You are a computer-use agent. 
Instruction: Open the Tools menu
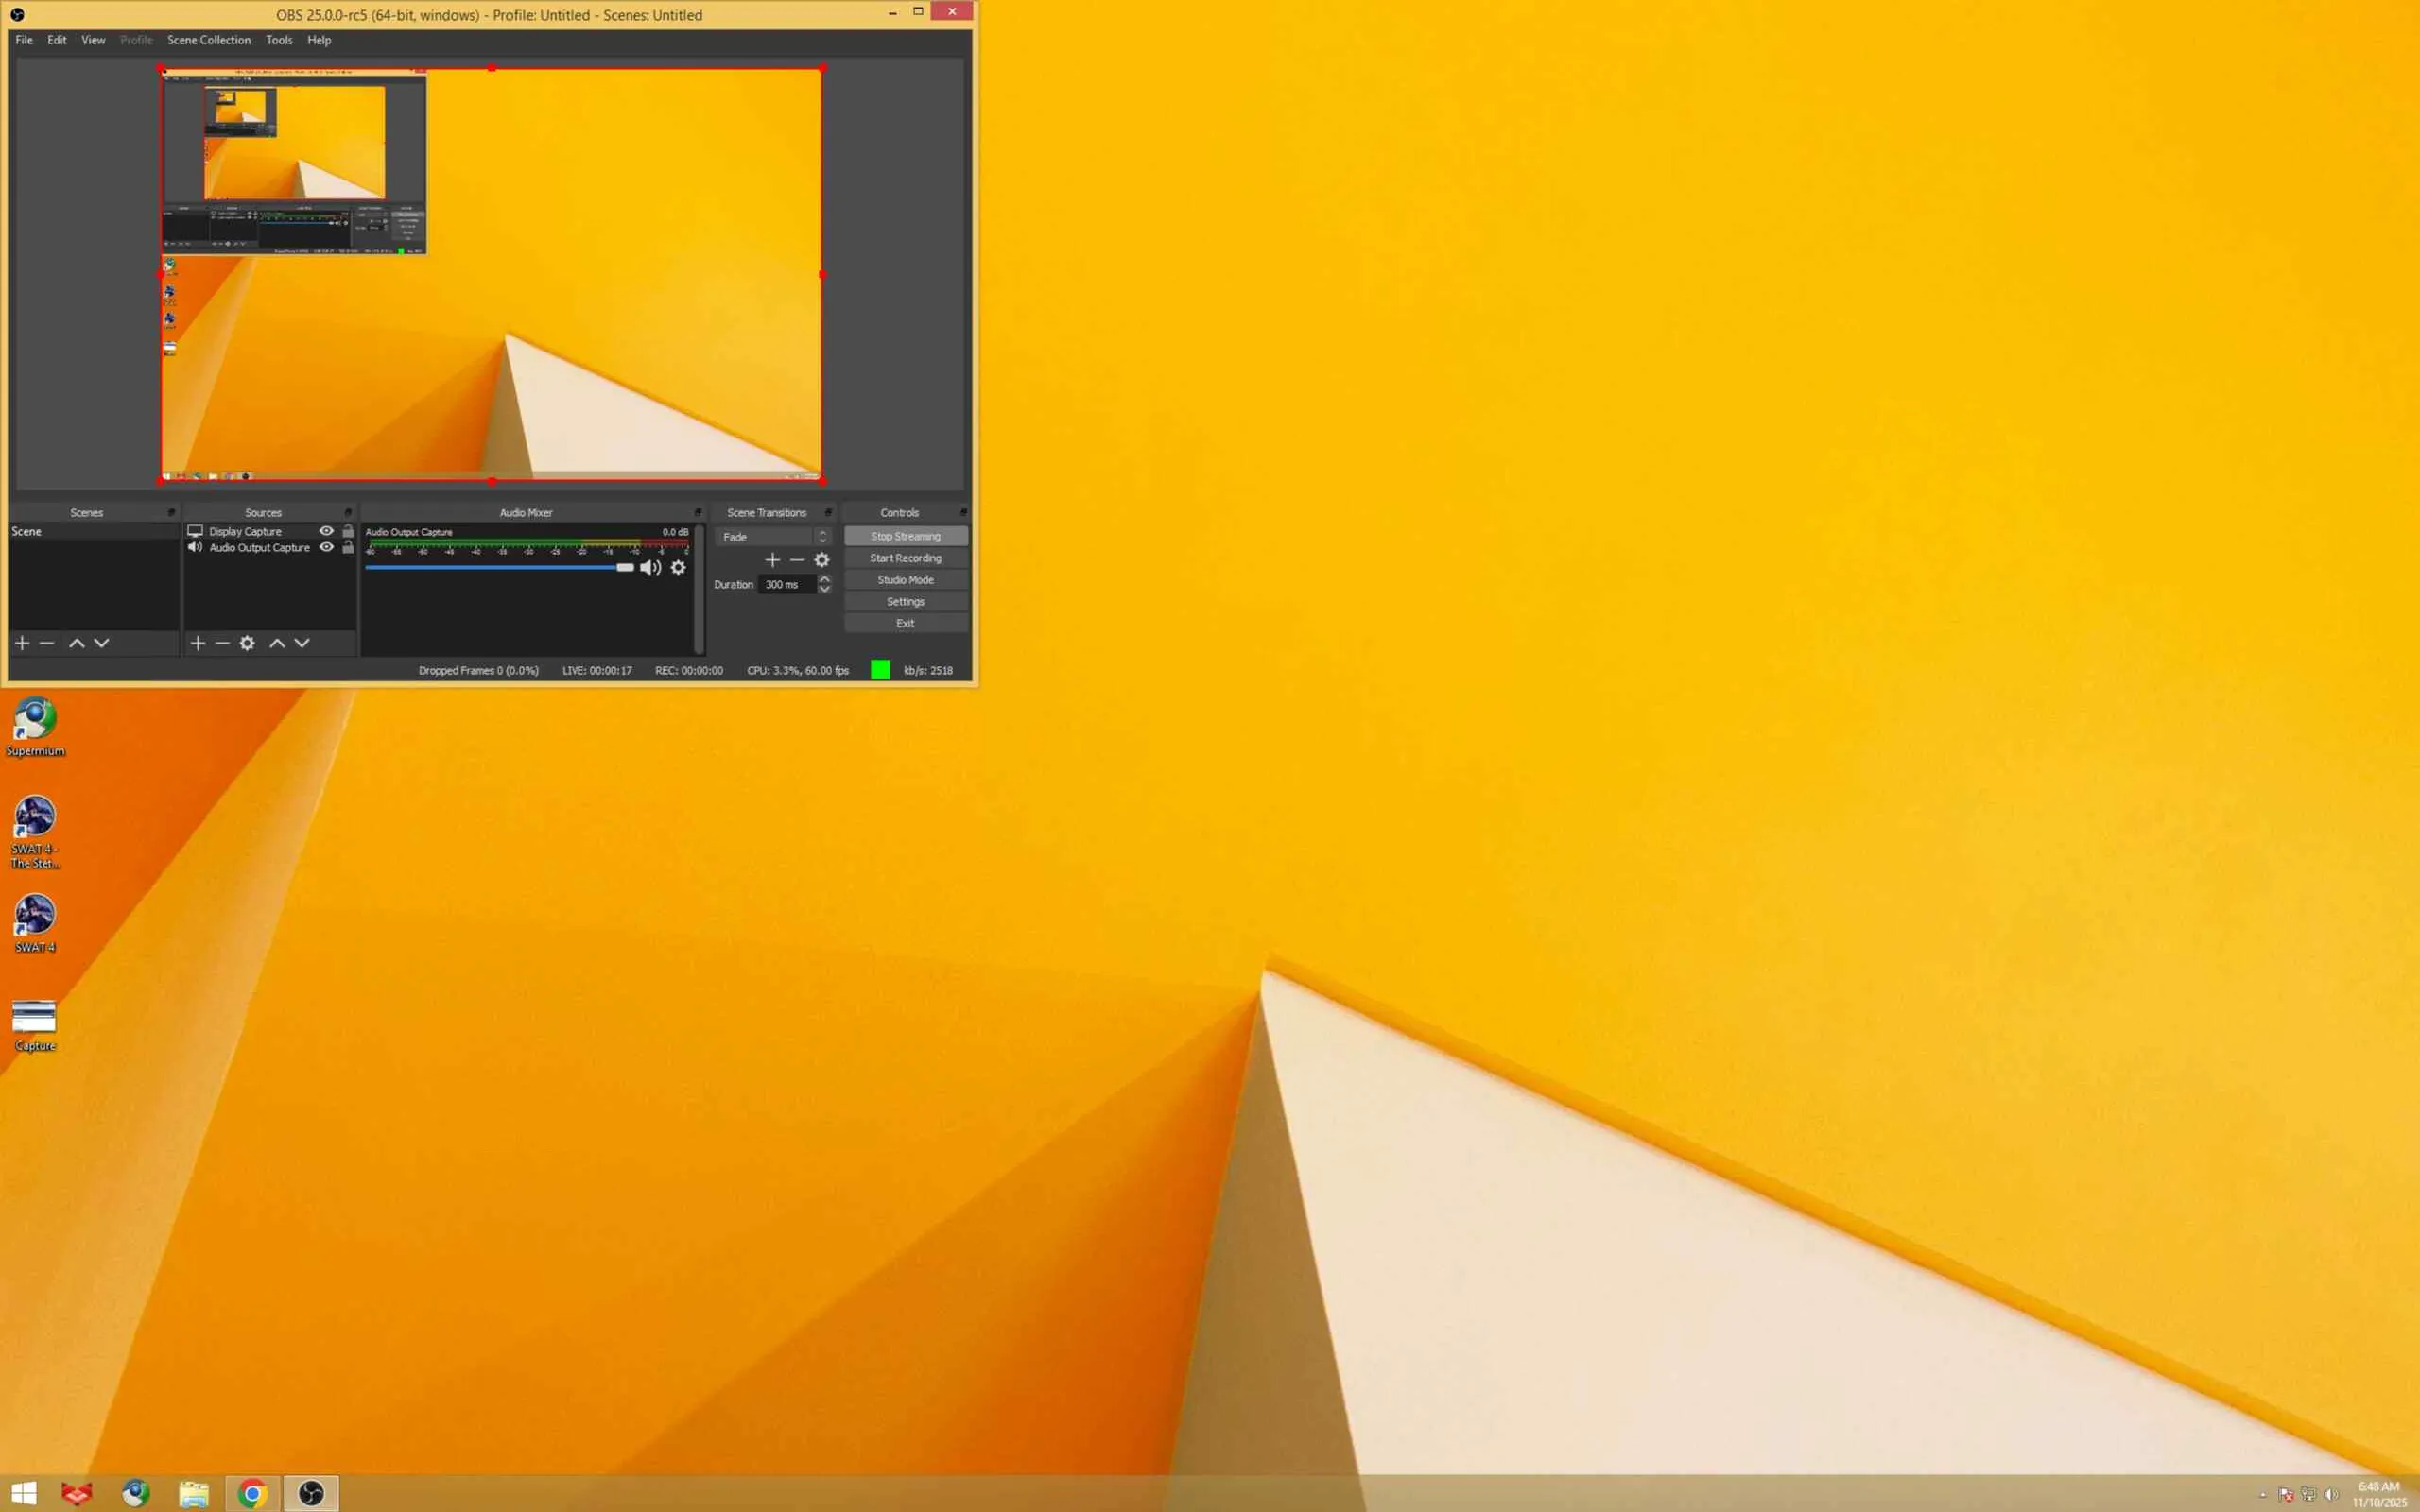click(x=279, y=40)
